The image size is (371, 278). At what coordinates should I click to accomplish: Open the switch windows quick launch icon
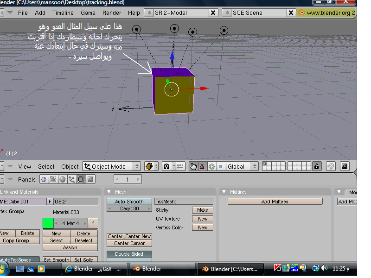[31, 269]
